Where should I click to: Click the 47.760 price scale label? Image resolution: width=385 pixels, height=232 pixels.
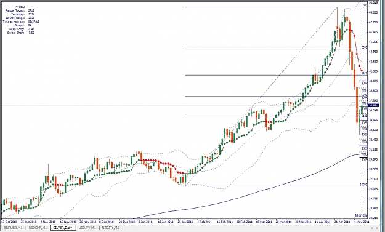[373, 22]
